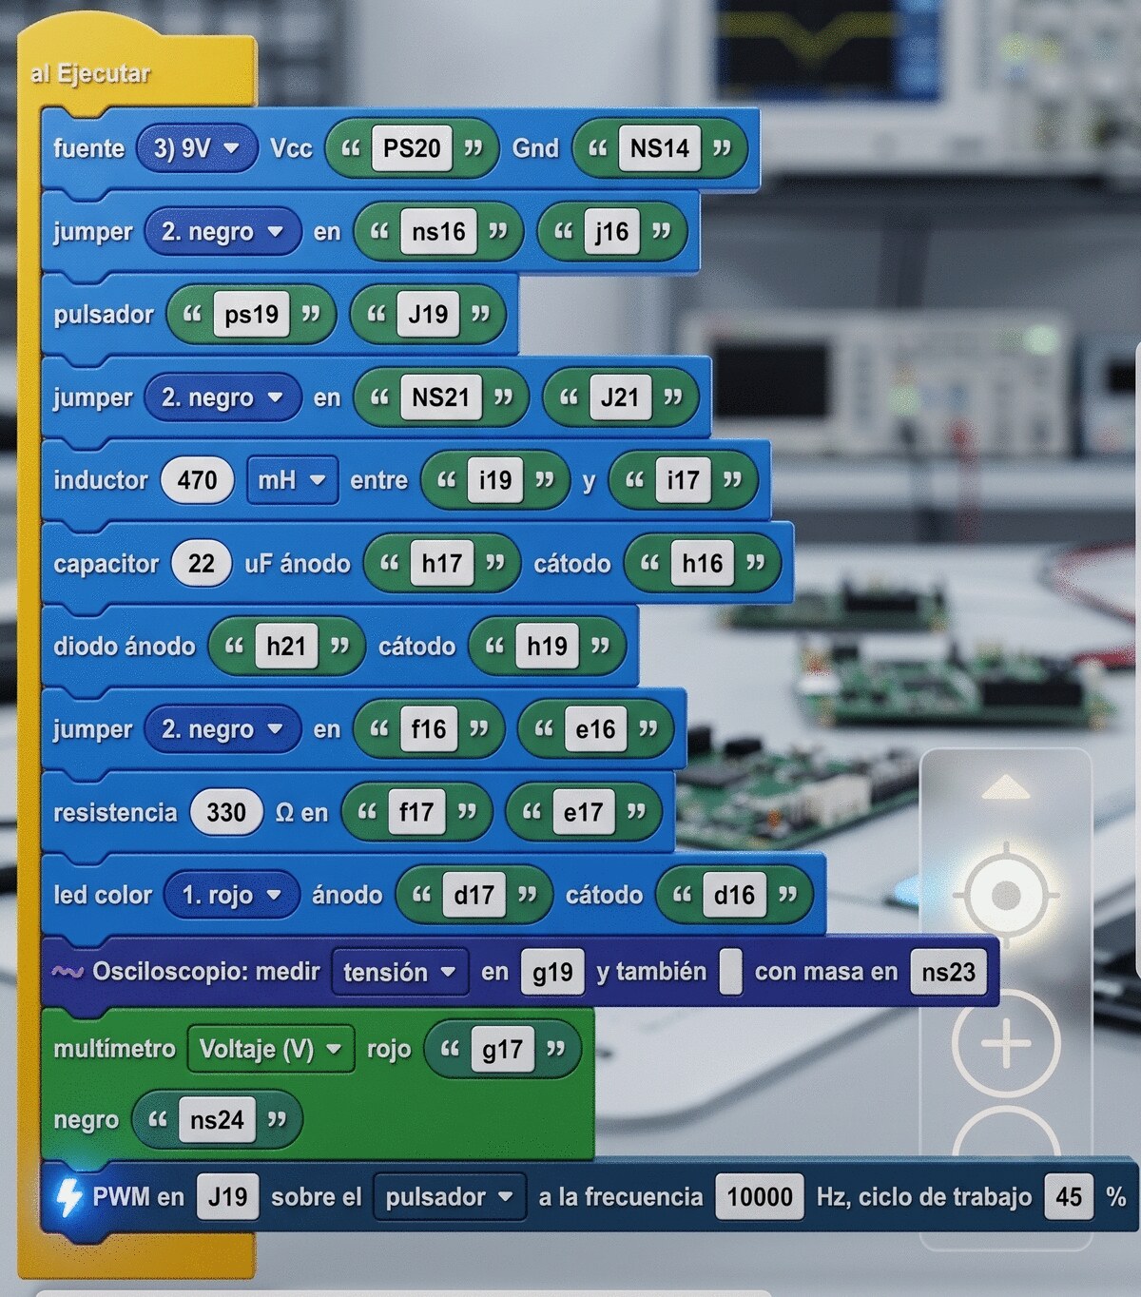Image resolution: width=1141 pixels, height=1297 pixels.
Task: Edit the capacitor value 22
Action: [202, 564]
